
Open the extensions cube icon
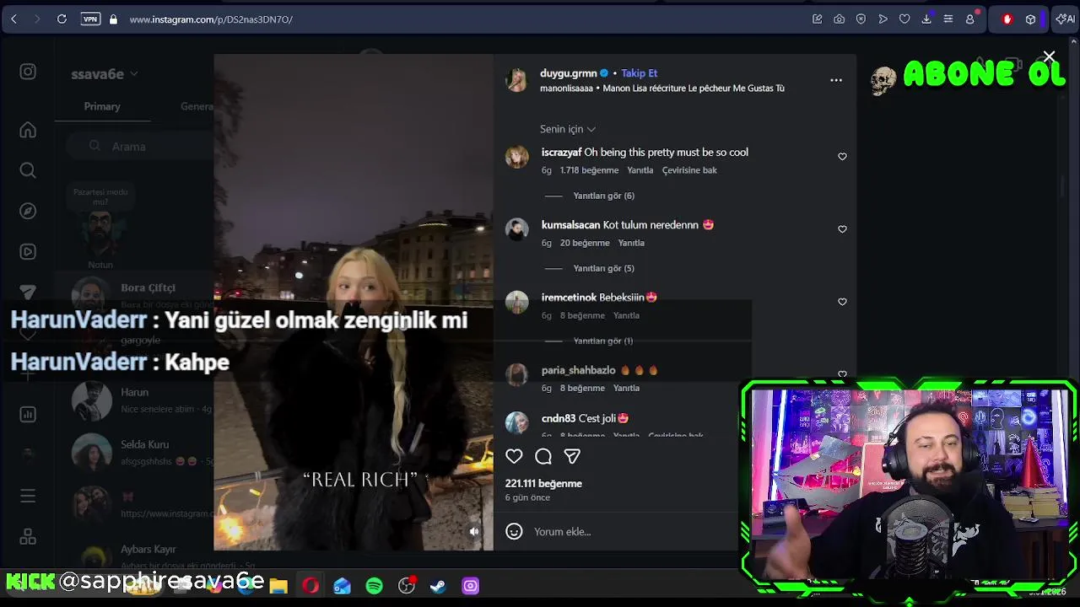coord(1030,19)
